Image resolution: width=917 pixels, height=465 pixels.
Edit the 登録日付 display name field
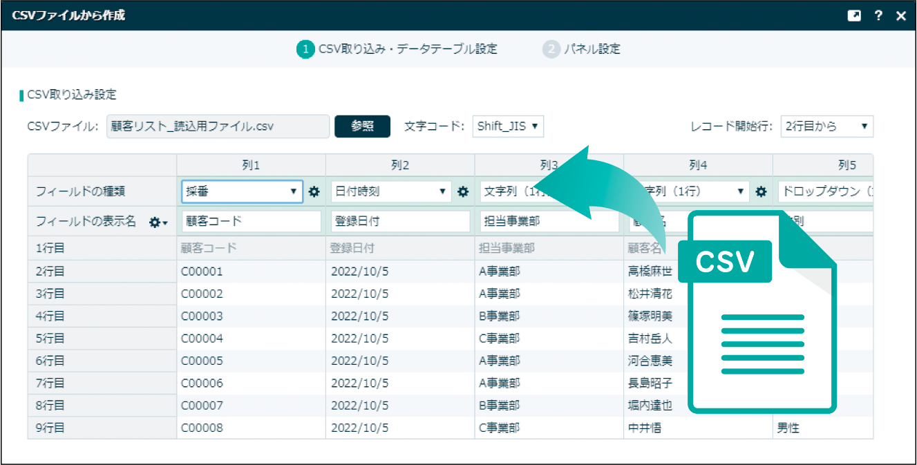401,222
